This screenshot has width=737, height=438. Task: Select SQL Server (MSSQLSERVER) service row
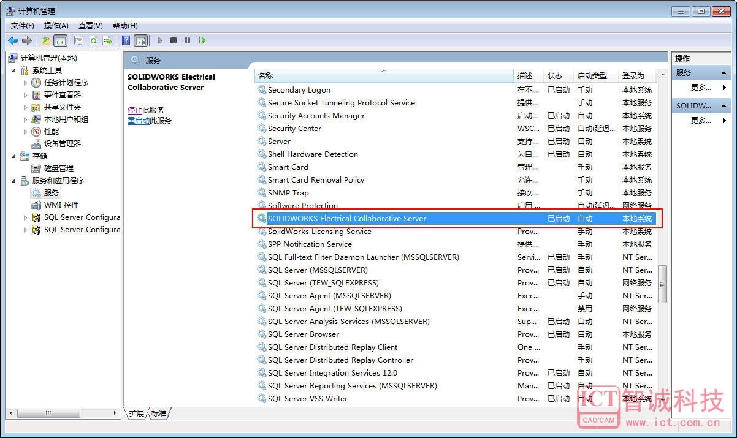[x=455, y=270]
